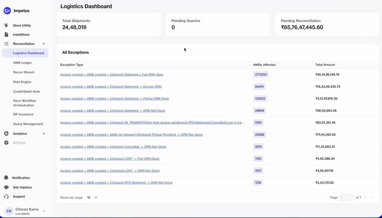Click the Support headset icon

[6, 196]
